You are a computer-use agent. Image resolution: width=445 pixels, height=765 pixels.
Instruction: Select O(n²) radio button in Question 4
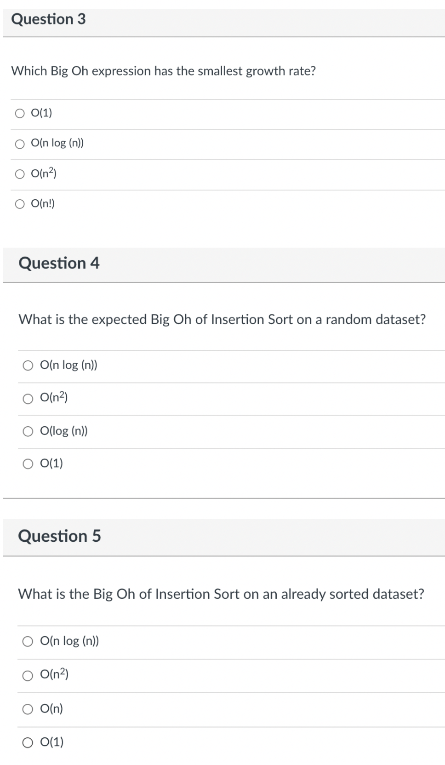click(x=28, y=398)
